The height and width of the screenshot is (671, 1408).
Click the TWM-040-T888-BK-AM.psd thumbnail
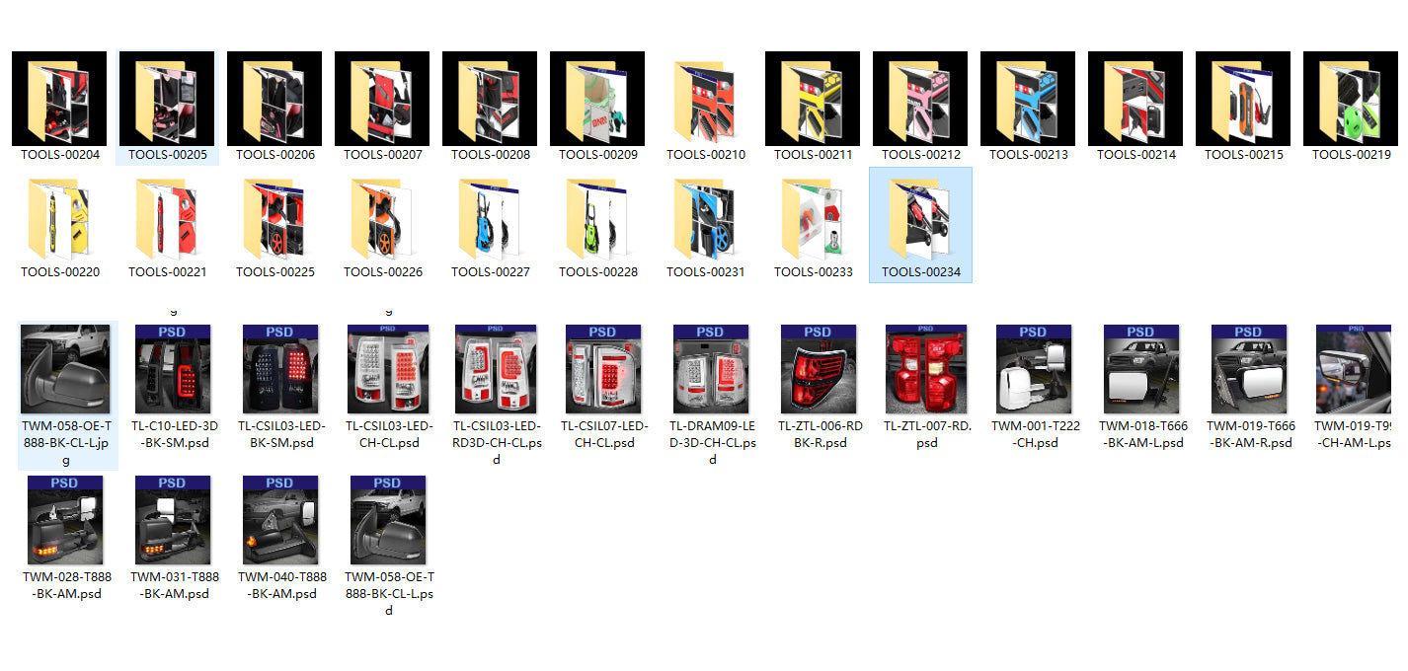click(280, 520)
